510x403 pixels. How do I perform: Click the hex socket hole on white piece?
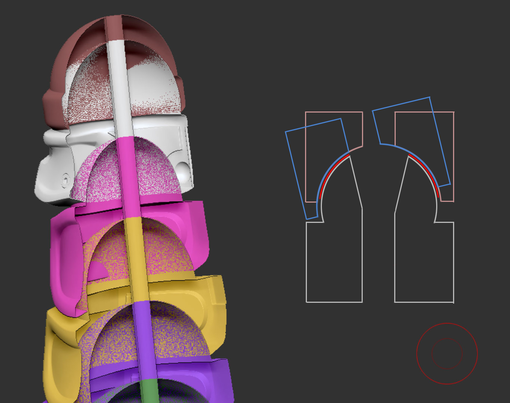[66, 180]
